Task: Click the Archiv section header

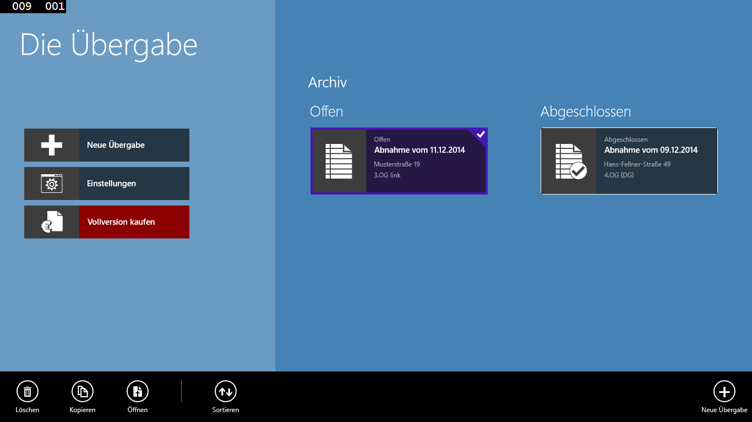Action: pyautogui.click(x=328, y=82)
